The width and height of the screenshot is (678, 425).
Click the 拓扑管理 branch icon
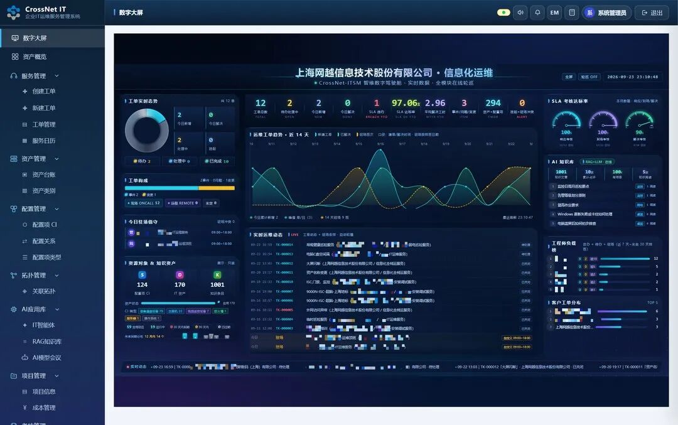[x=14, y=276]
